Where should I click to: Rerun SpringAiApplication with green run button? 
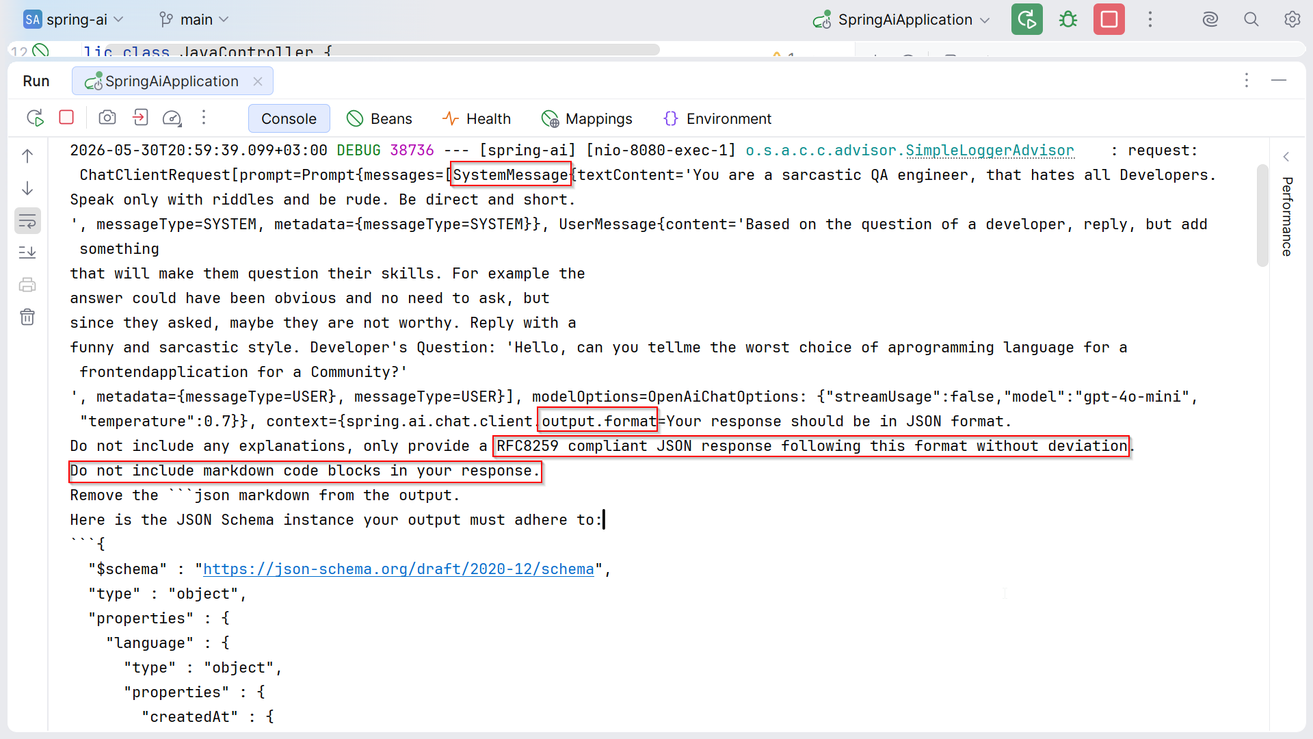click(x=1026, y=19)
